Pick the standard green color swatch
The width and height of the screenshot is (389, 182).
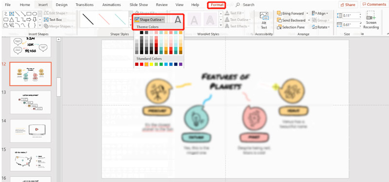(161, 64)
